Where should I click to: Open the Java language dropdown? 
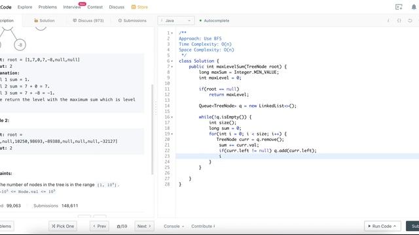click(176, 20)
